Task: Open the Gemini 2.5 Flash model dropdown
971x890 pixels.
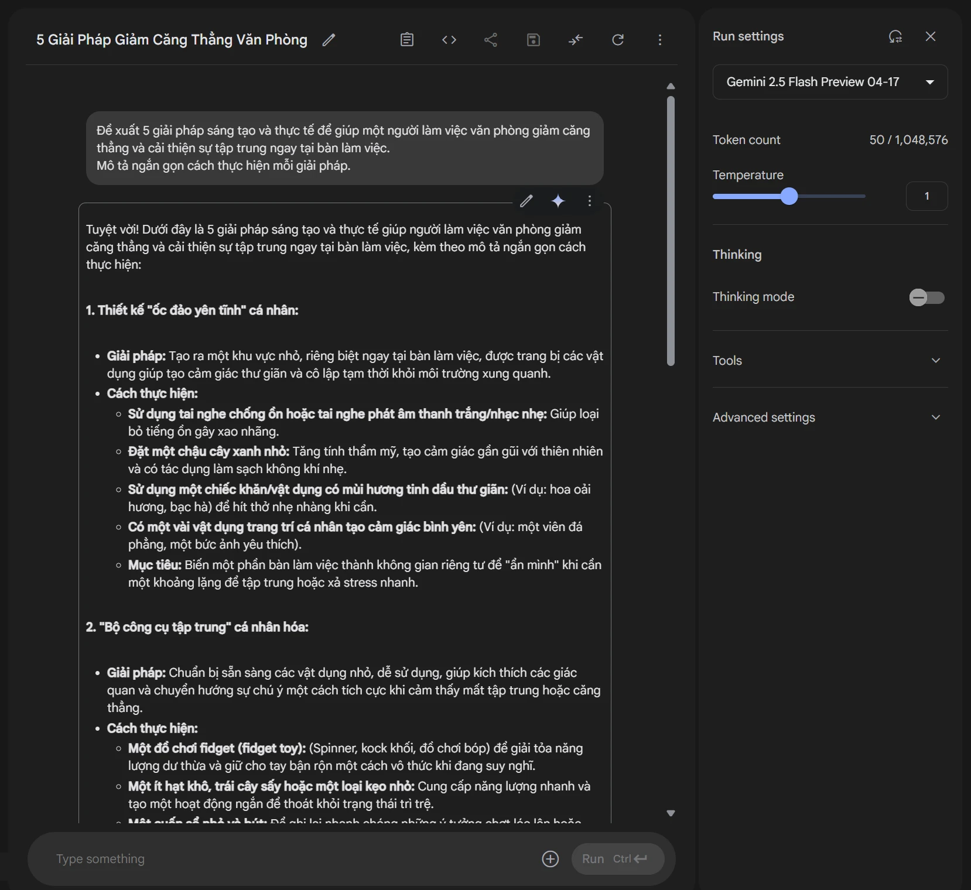Action: (830, 82)
